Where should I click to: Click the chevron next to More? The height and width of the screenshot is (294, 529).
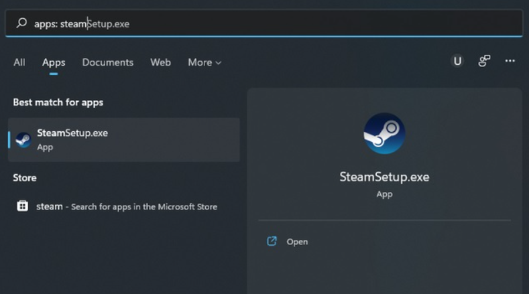click(218, 63)
